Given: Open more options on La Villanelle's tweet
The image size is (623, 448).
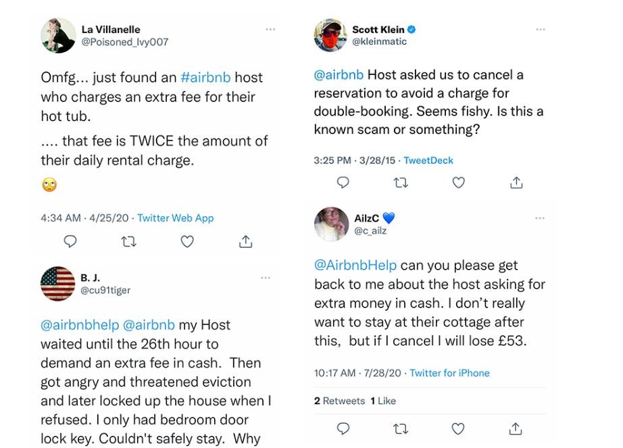Looking at the screenshot, I should 270,30.
